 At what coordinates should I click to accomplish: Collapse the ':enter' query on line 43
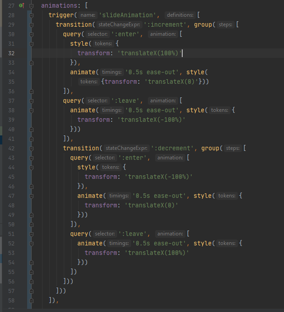tap(31, 158)
